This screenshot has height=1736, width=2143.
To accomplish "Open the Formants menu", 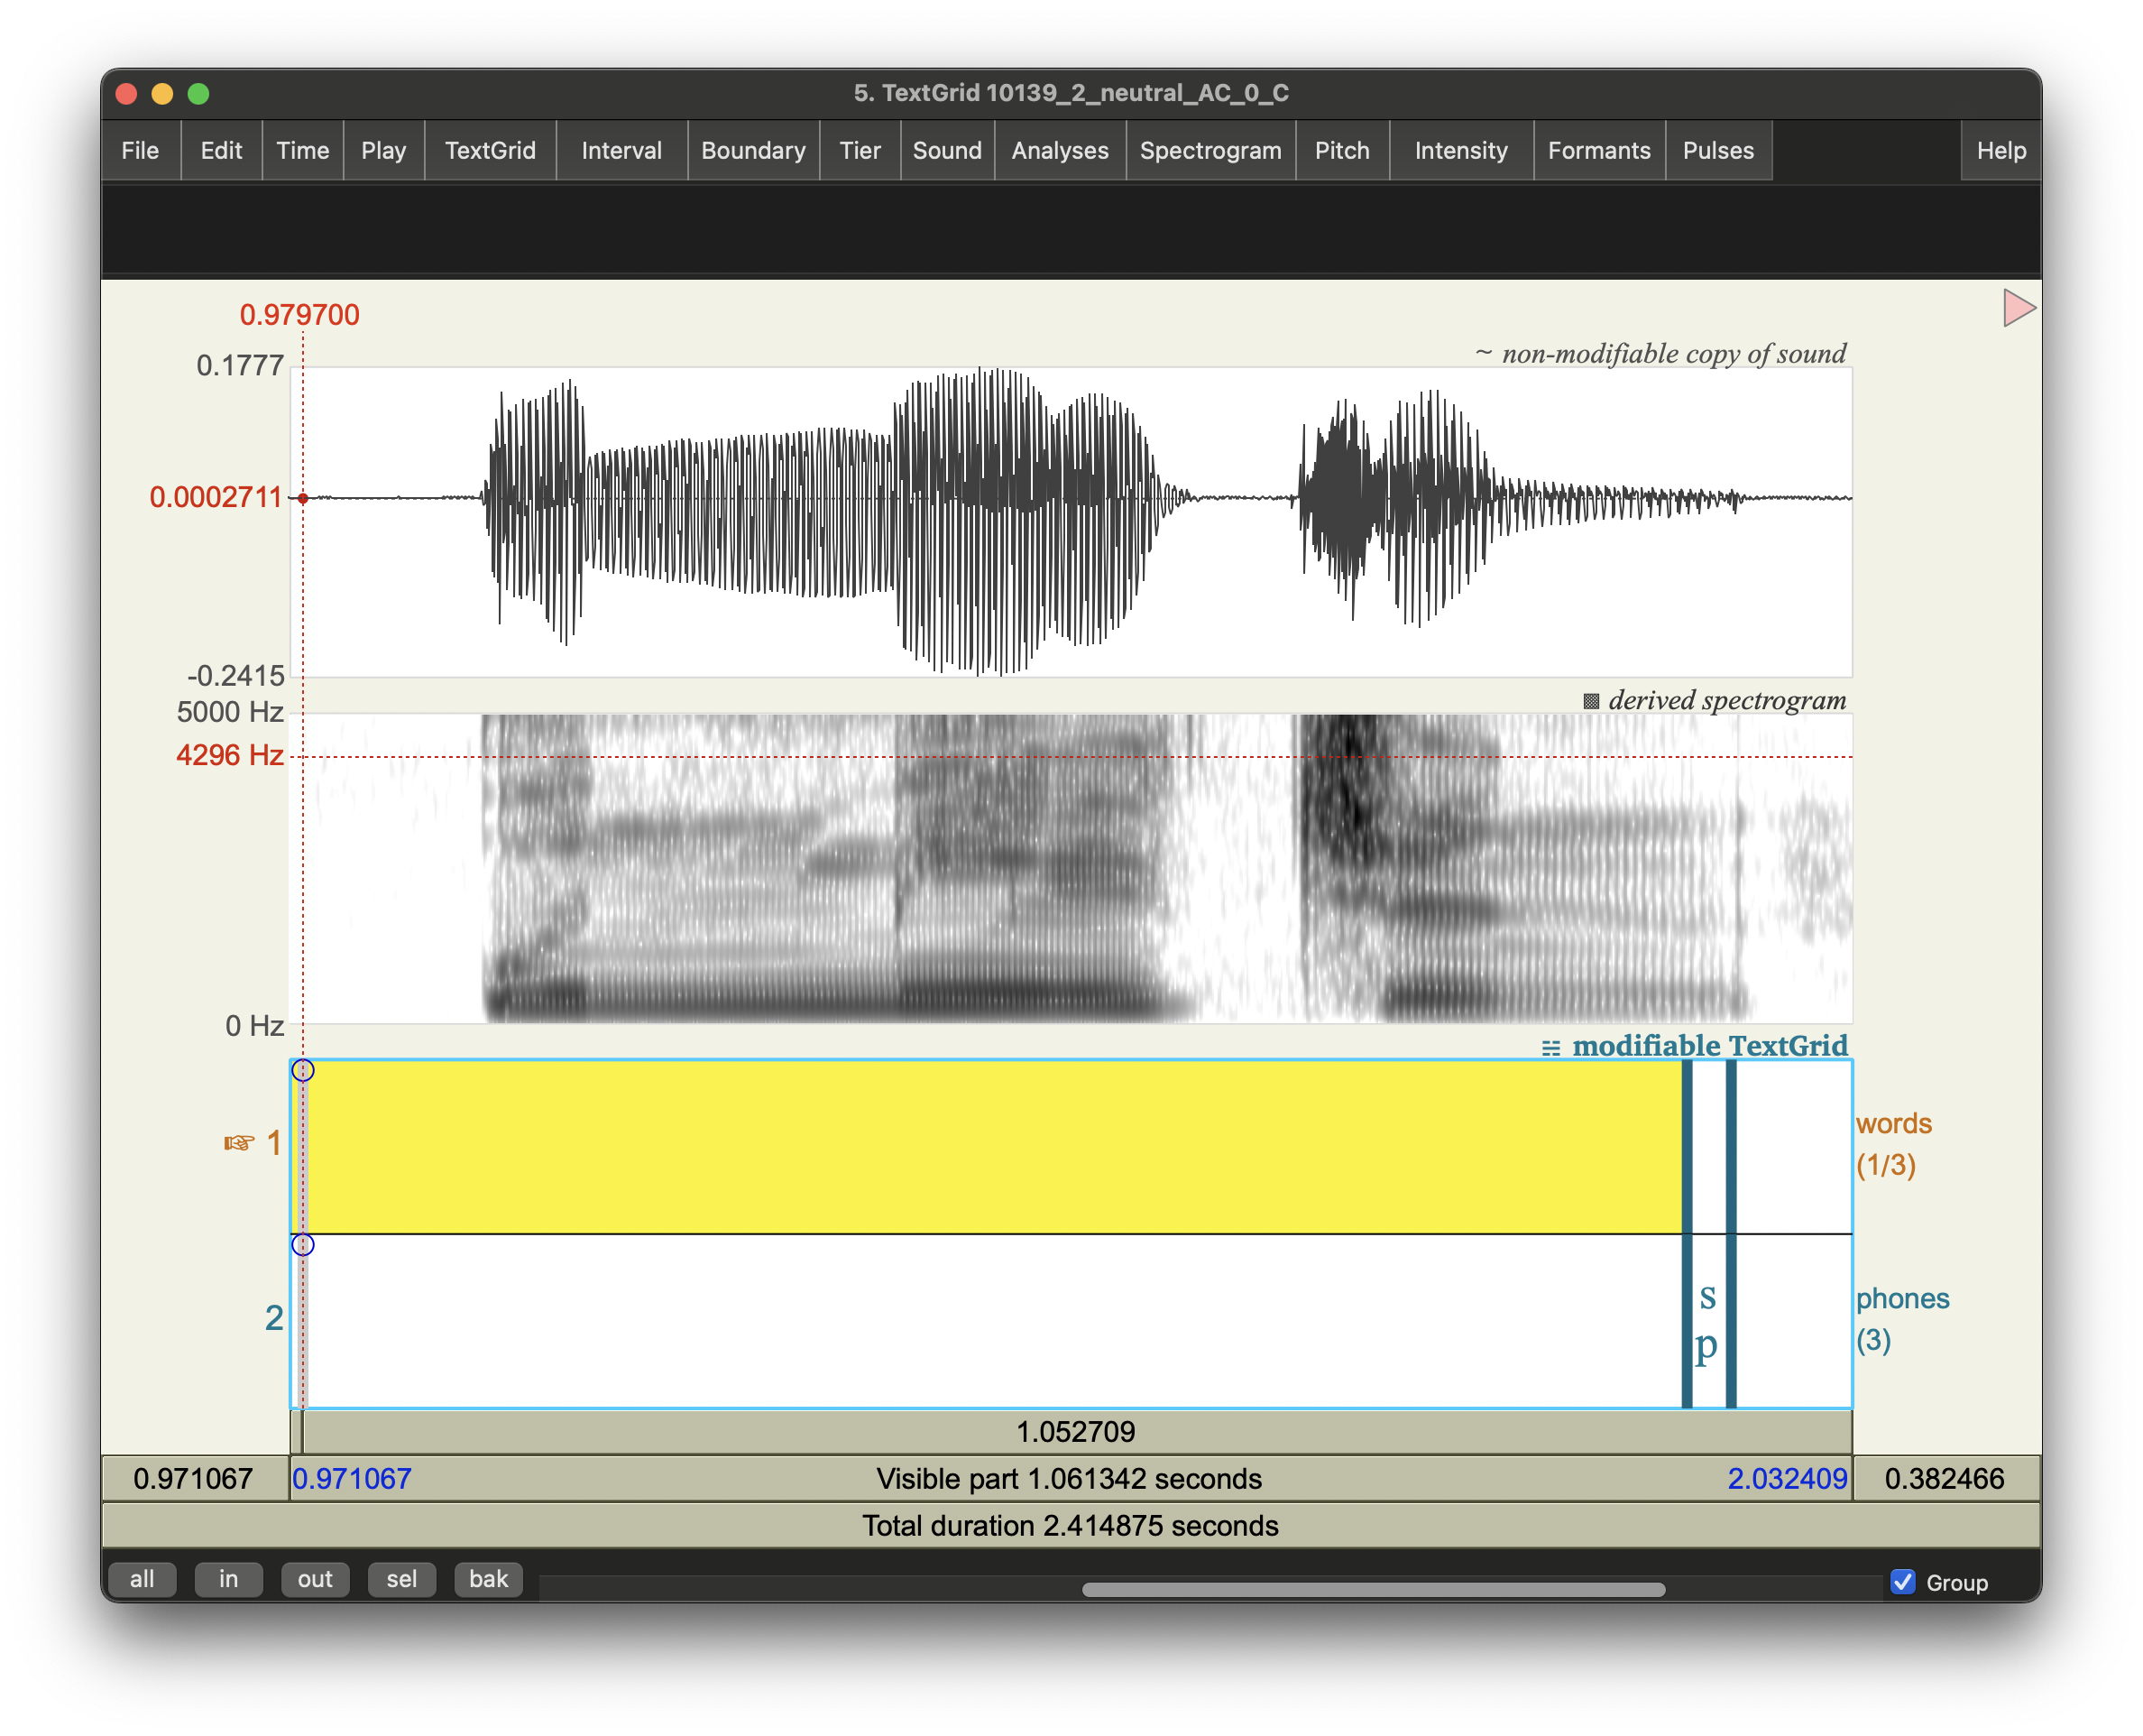I will (x=1598, y=151).
